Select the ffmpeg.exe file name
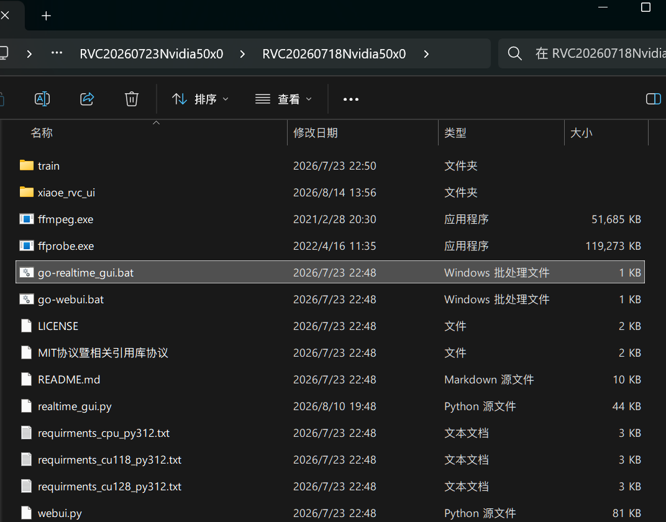The width and height of the screenshot is (666, 522). pos(65,219)
